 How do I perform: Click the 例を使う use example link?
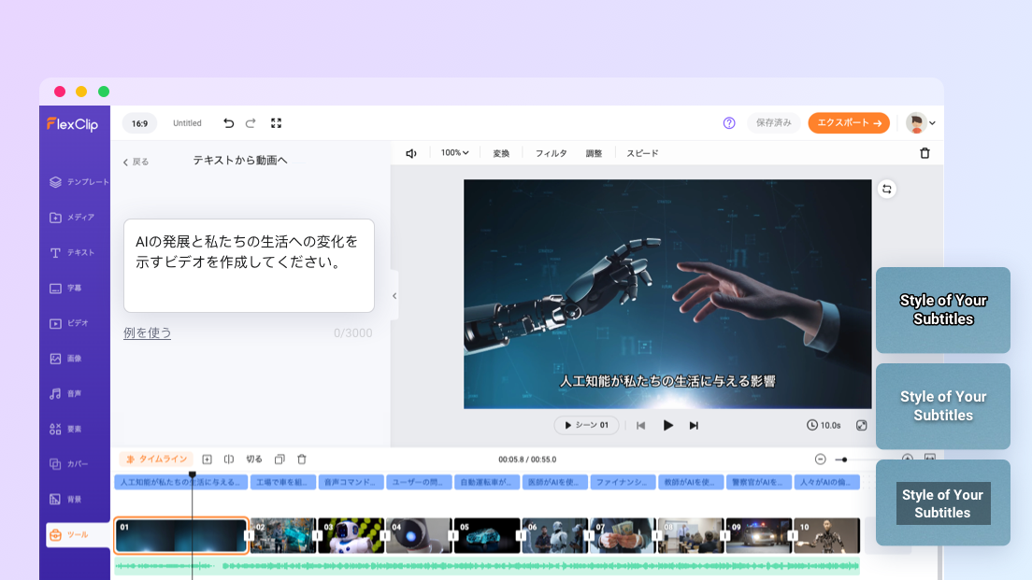tap(148, 332)
